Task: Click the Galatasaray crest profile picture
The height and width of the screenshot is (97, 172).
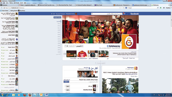Action: coord(129,42)
